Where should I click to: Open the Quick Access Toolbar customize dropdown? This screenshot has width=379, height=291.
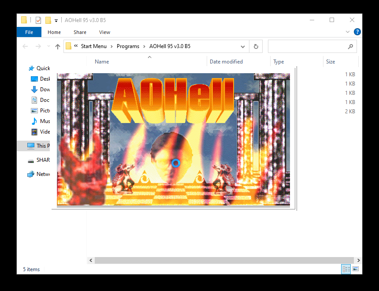(56, 20)
